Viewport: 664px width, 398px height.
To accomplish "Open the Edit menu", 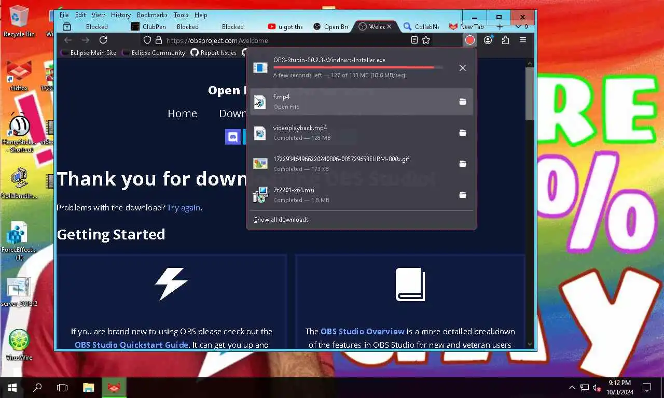I will (x=80, y=15).
